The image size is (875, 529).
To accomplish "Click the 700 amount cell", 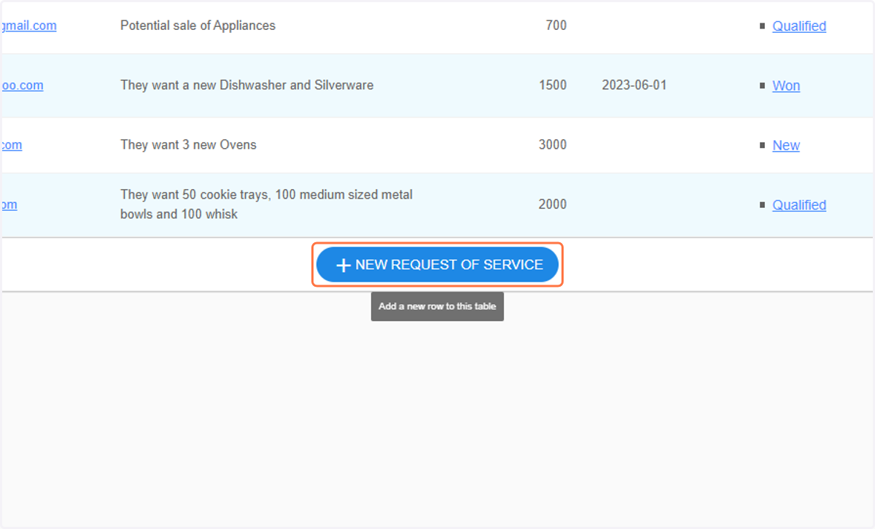I will [556, 26].
